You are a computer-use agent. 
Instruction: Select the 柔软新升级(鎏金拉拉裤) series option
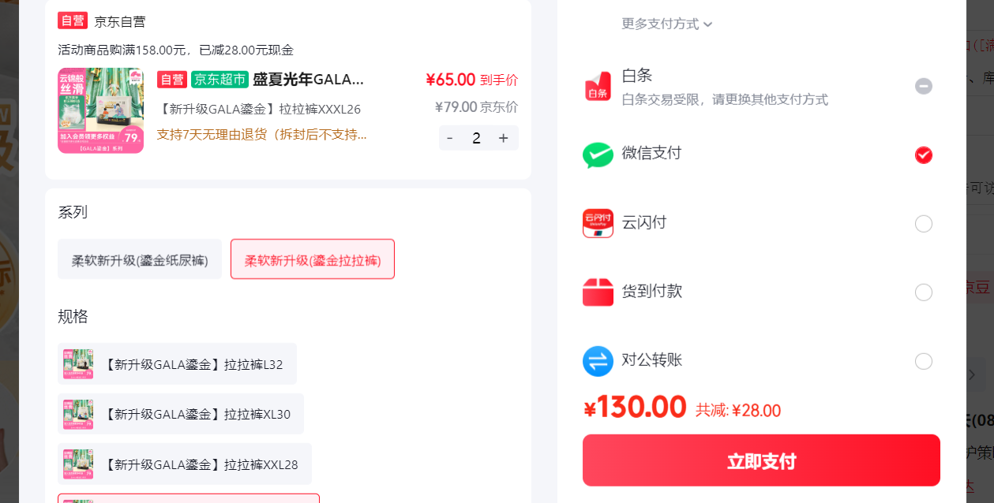tap(313, 259)
